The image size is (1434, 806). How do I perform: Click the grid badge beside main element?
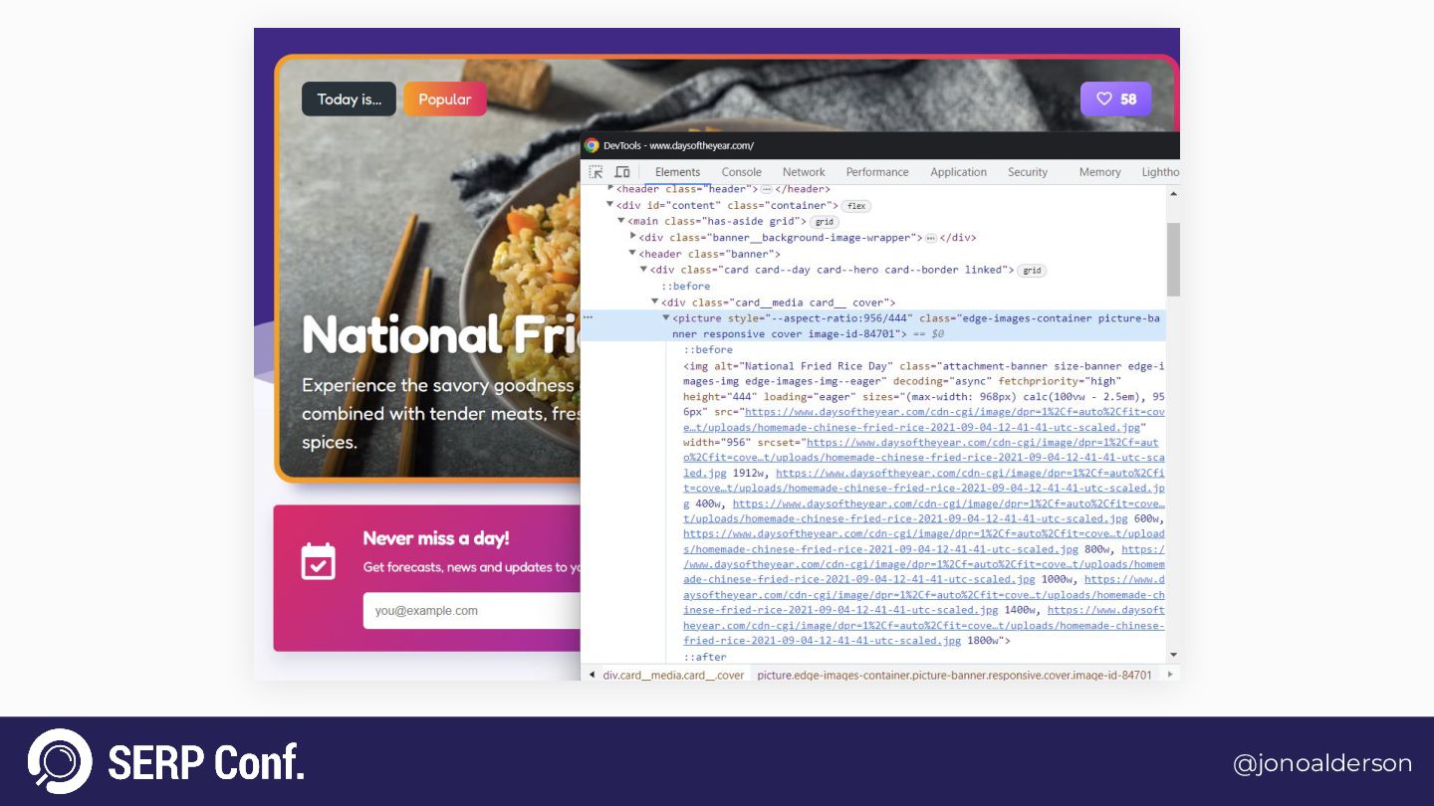pos(825,222)
